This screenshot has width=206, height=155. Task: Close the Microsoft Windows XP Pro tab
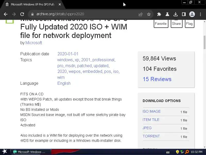click(x=60, y=4)
